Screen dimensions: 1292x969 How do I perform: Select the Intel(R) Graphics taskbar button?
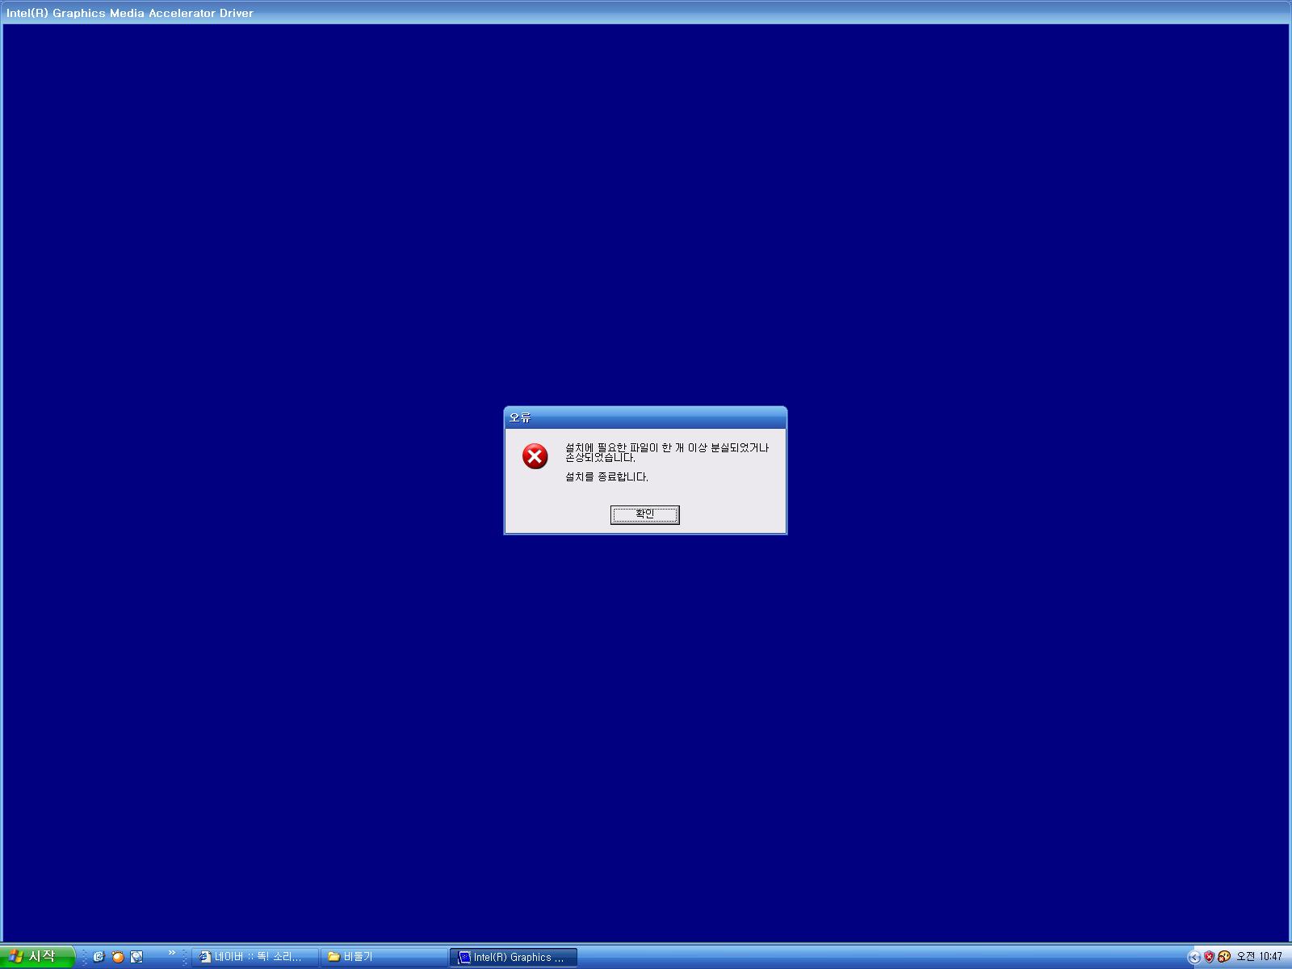click(x=514, y=957)
